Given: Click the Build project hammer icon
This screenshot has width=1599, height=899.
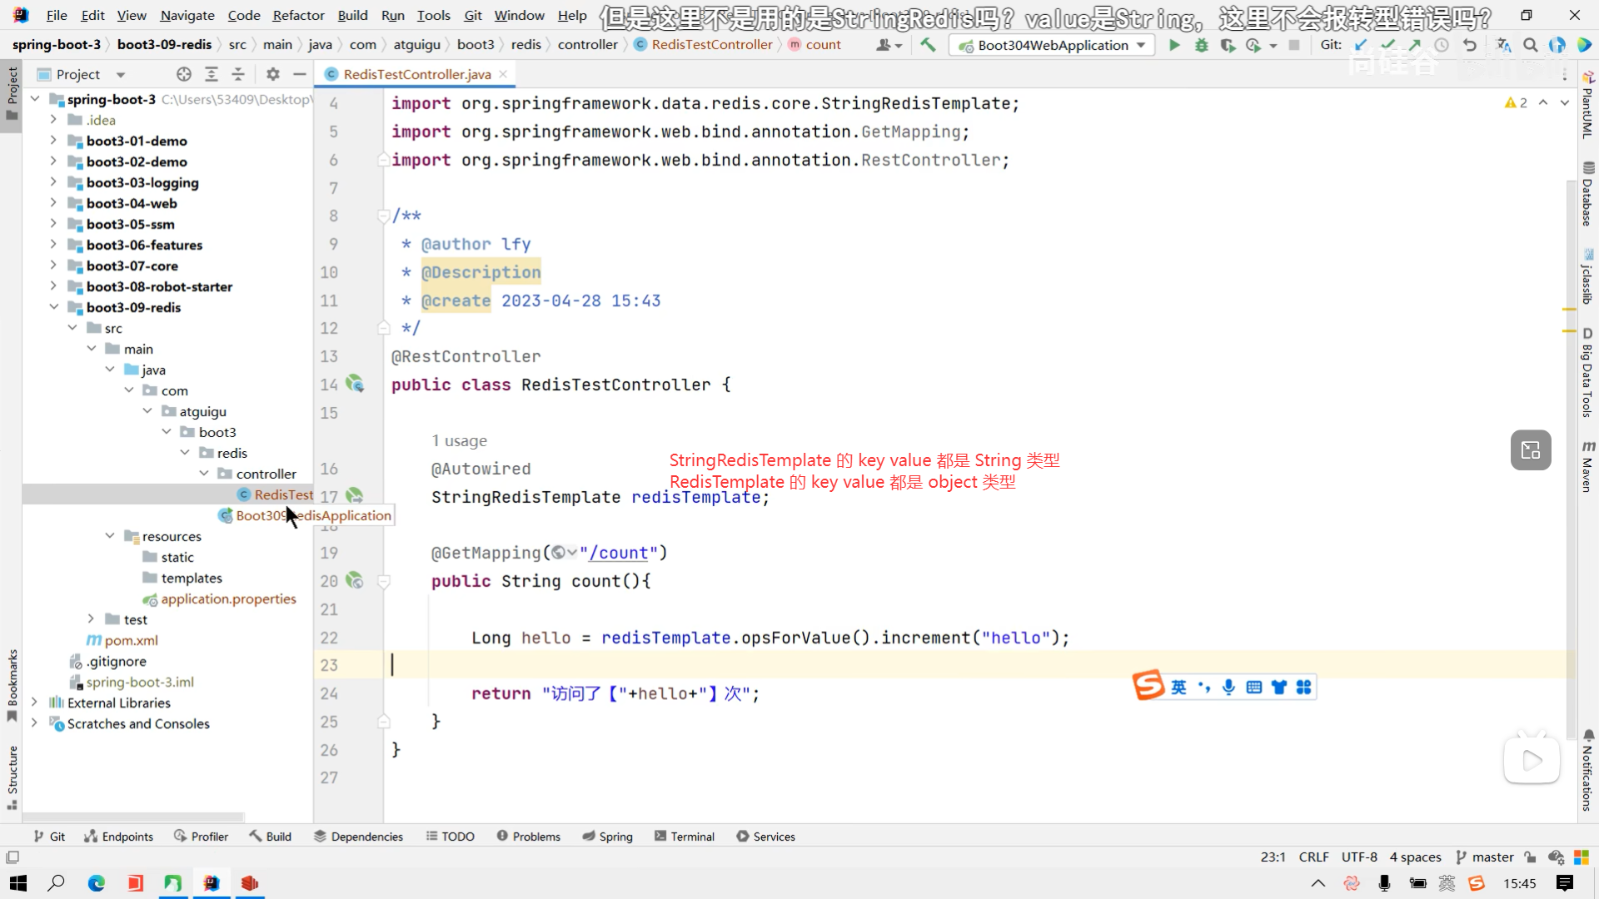Looking at the screenshot, I should coord(928,45).
